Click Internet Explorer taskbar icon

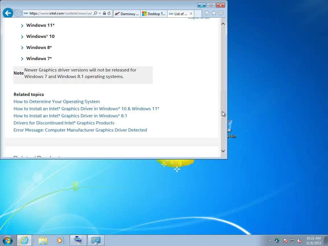(24, 240)
